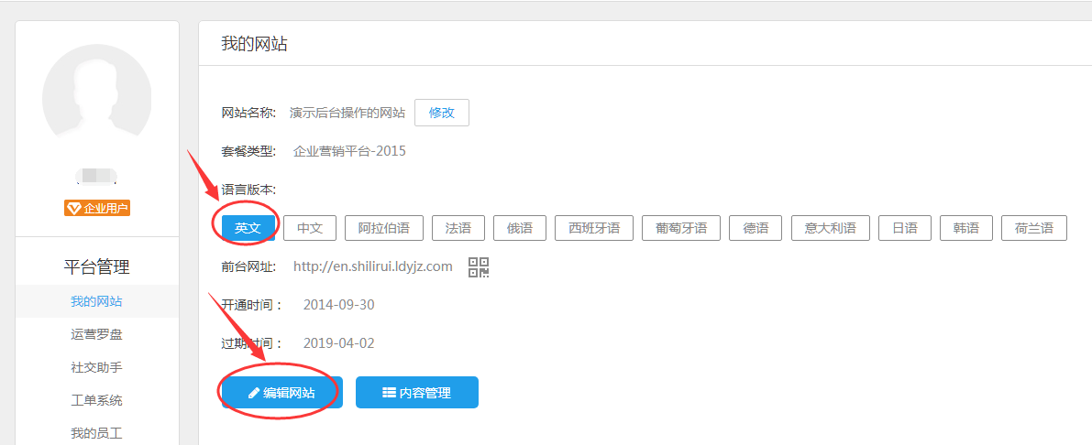The width and height of the screenshot is (1092, 445).
Task: Open 我的网站 in the sidebar
Action: [96, 301]
